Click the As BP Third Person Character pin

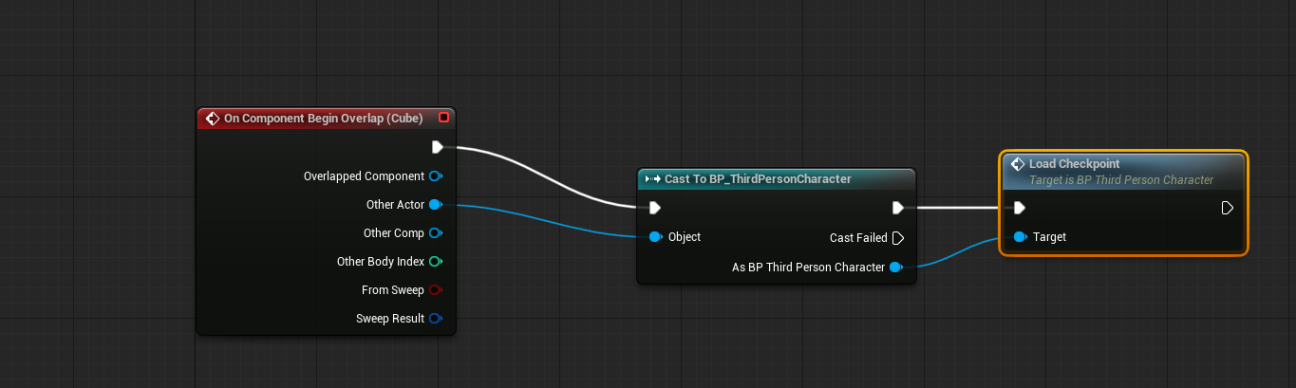[x=895, y=268]
